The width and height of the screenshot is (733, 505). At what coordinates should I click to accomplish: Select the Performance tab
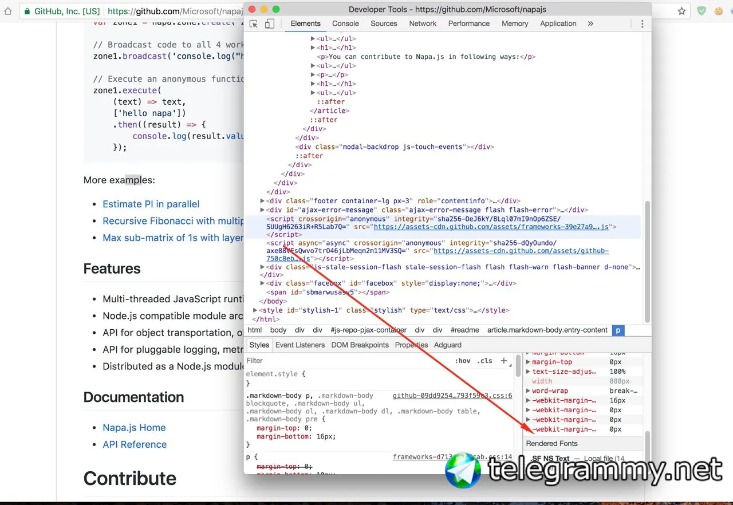tap(469, 23)
